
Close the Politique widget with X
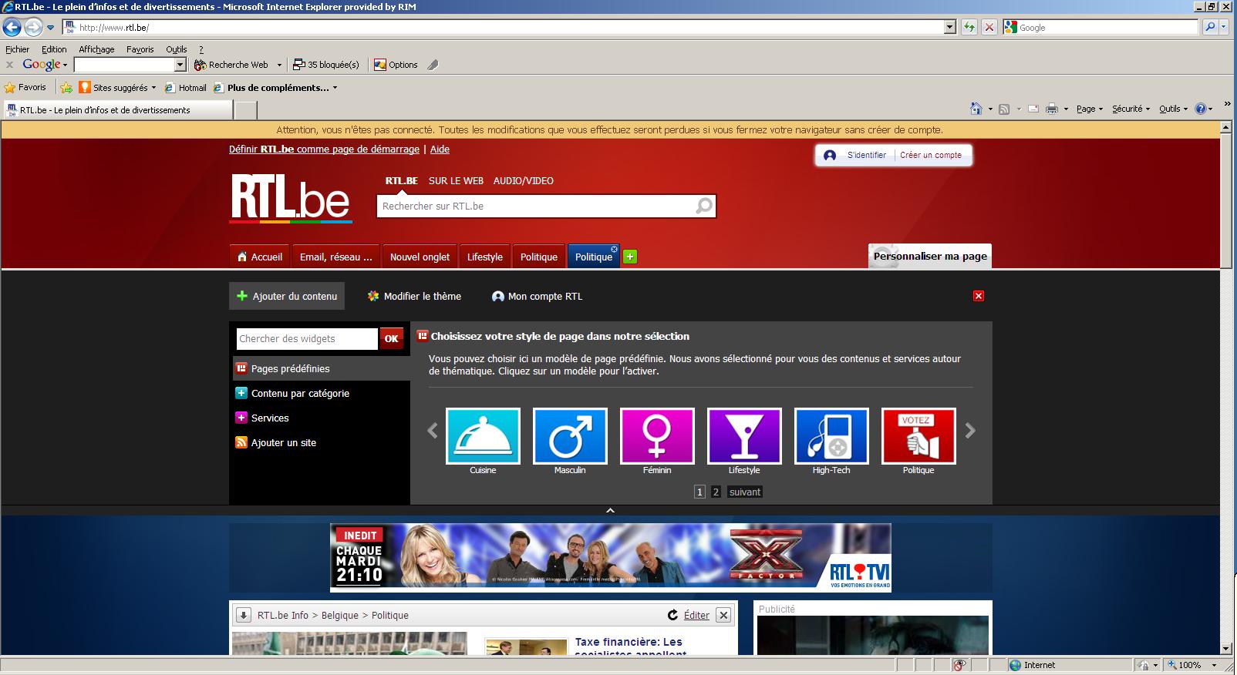point(723,615)
